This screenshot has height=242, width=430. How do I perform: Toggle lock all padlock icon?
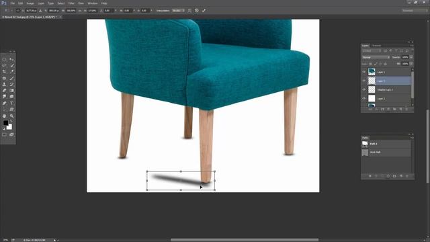385,64
